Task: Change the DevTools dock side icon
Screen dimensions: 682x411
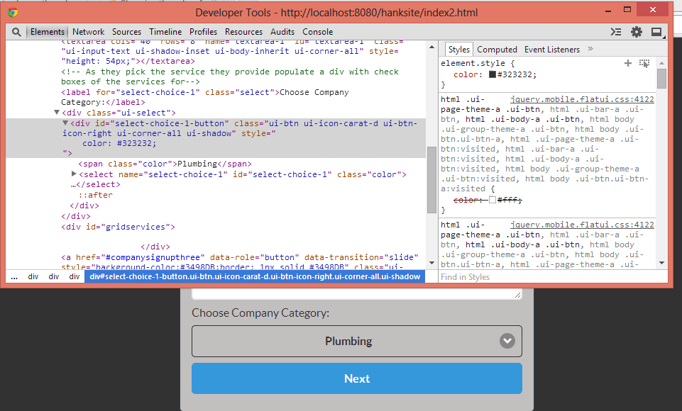Action: pos(656,31)
